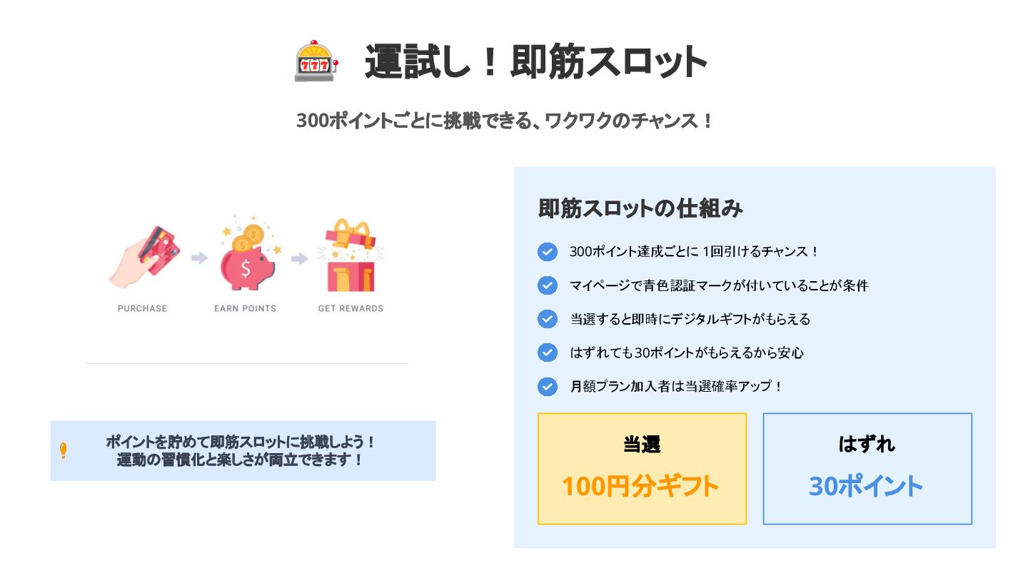Select the はずれ 30ポイント blue box
Screen dimensions: 1028x578
pyautogui.click(x=867, y=469)
